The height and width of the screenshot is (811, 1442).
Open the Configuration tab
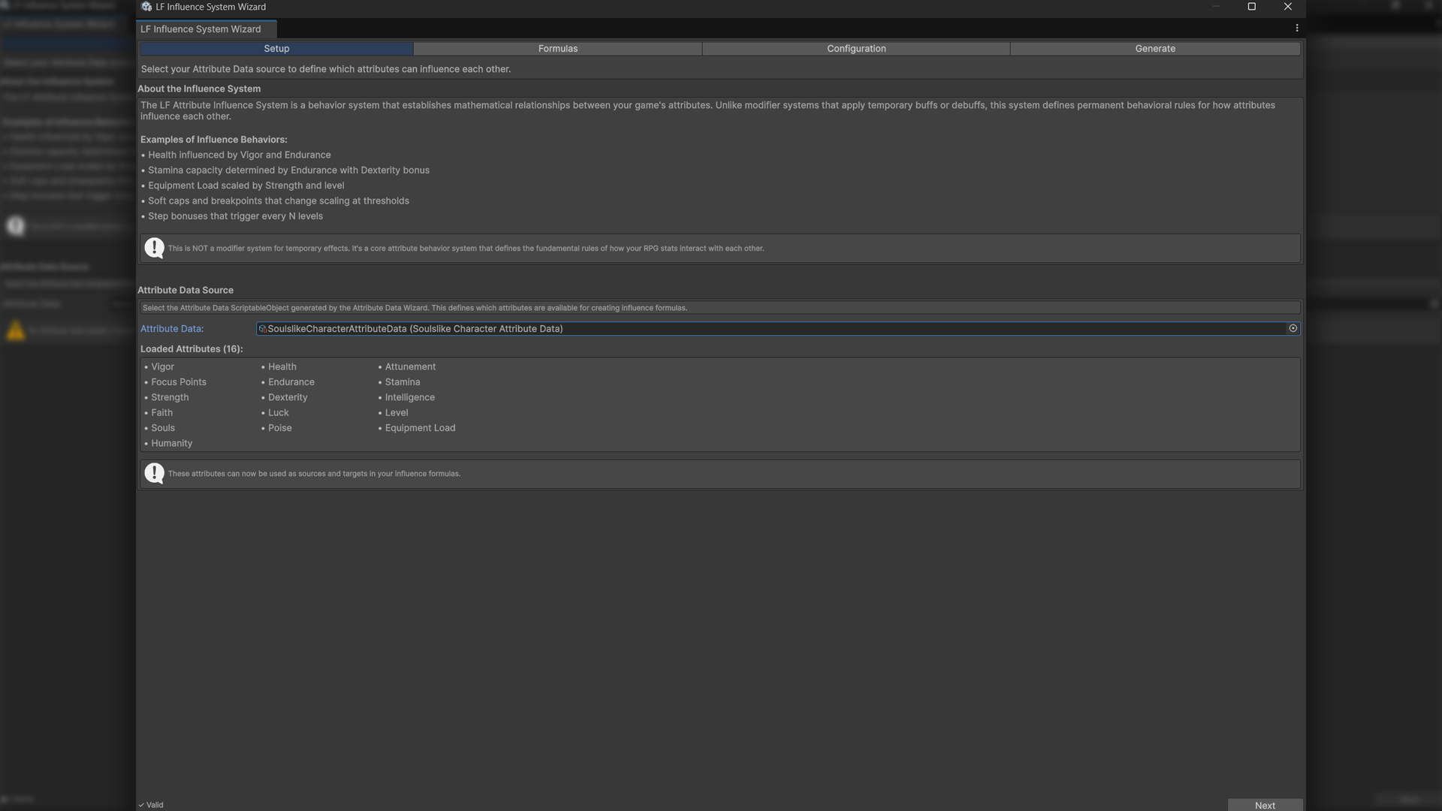pos(856,48)
